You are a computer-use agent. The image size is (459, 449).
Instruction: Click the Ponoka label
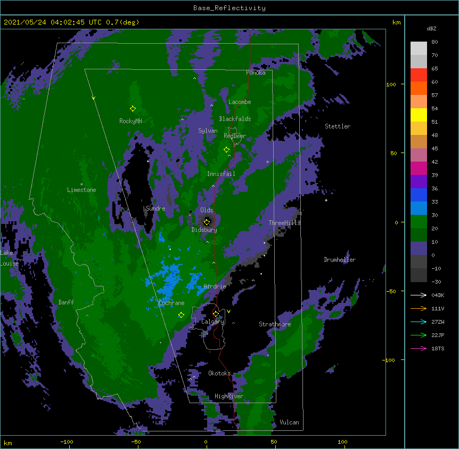tap(256, 73)
